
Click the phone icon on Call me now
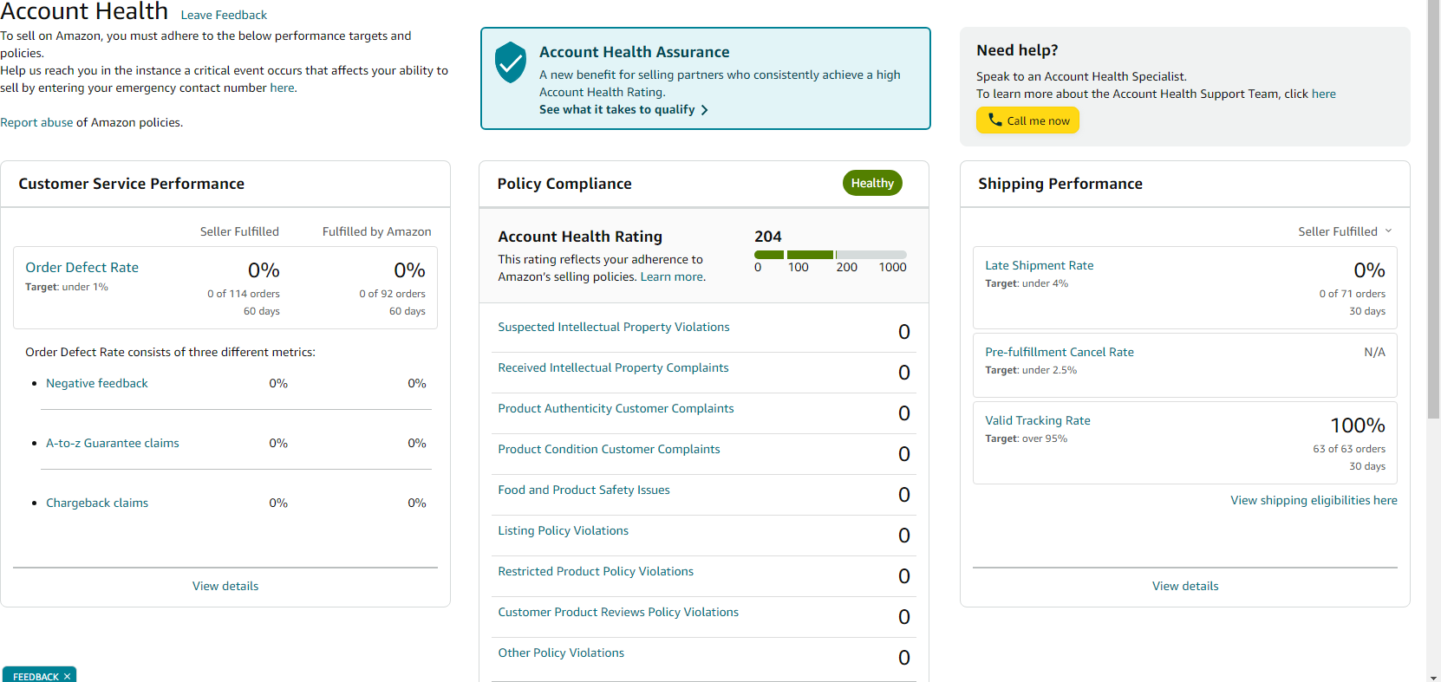tap(994, 120)
